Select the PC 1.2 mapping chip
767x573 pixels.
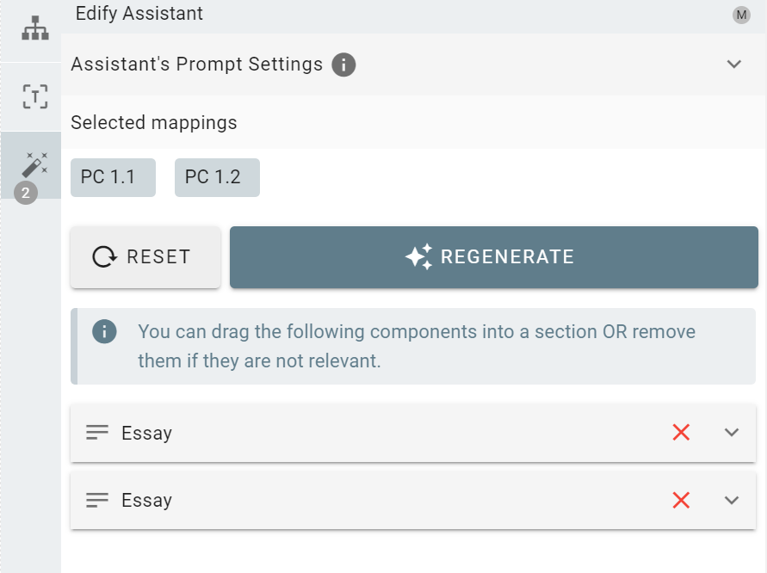coord(217,177)
